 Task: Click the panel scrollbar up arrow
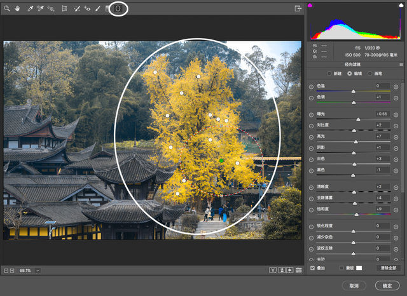point(403,81)
